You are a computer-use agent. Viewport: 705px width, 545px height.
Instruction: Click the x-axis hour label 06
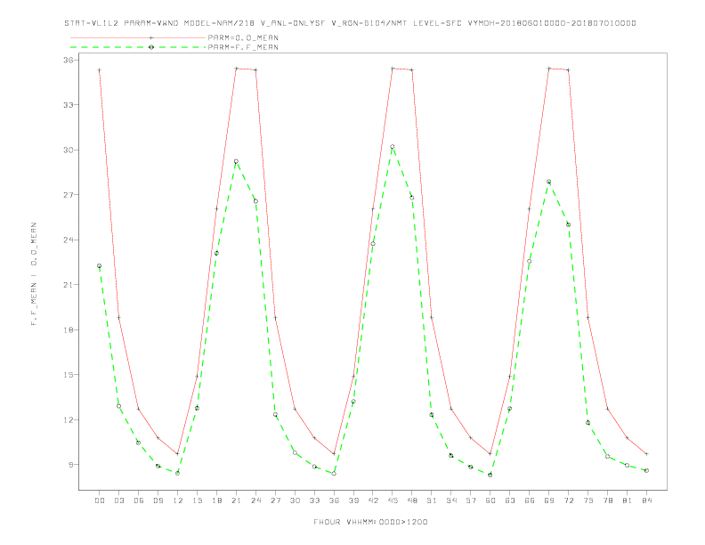click(x=139, y=500)
